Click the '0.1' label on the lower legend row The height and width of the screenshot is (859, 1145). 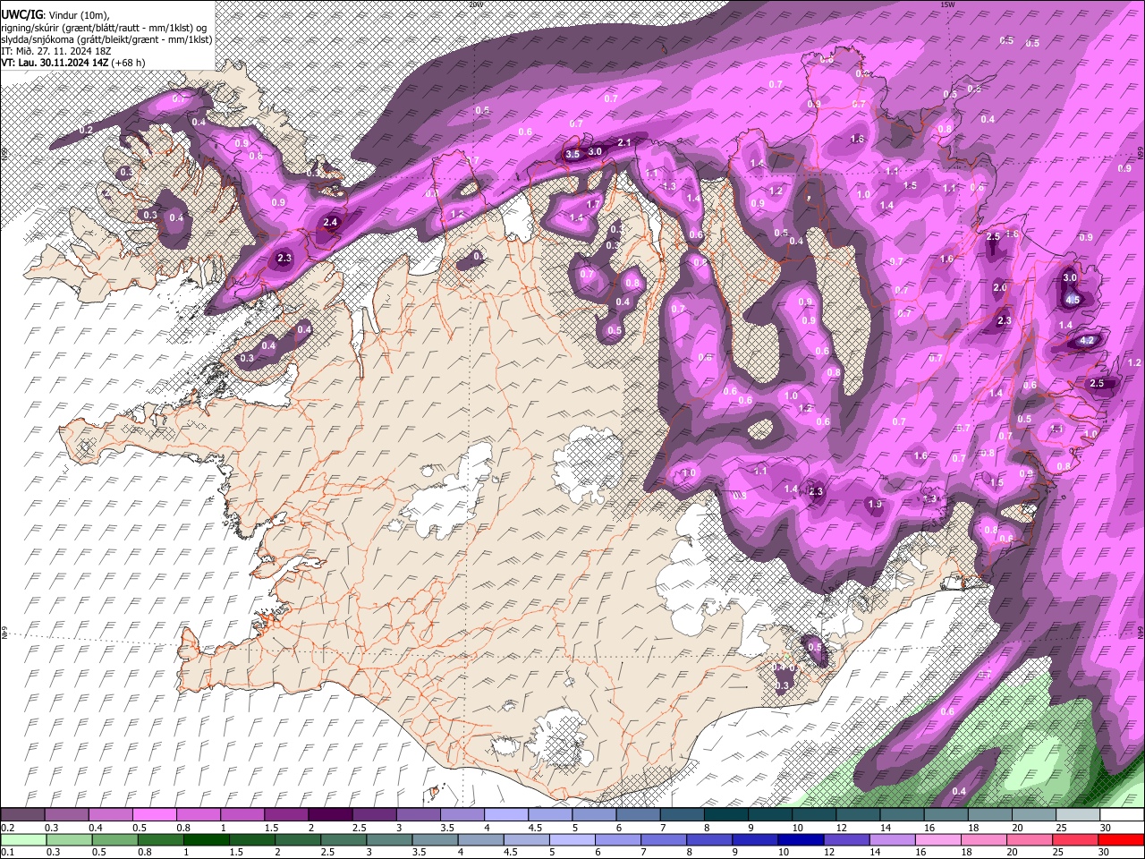[x=8, y=853]
